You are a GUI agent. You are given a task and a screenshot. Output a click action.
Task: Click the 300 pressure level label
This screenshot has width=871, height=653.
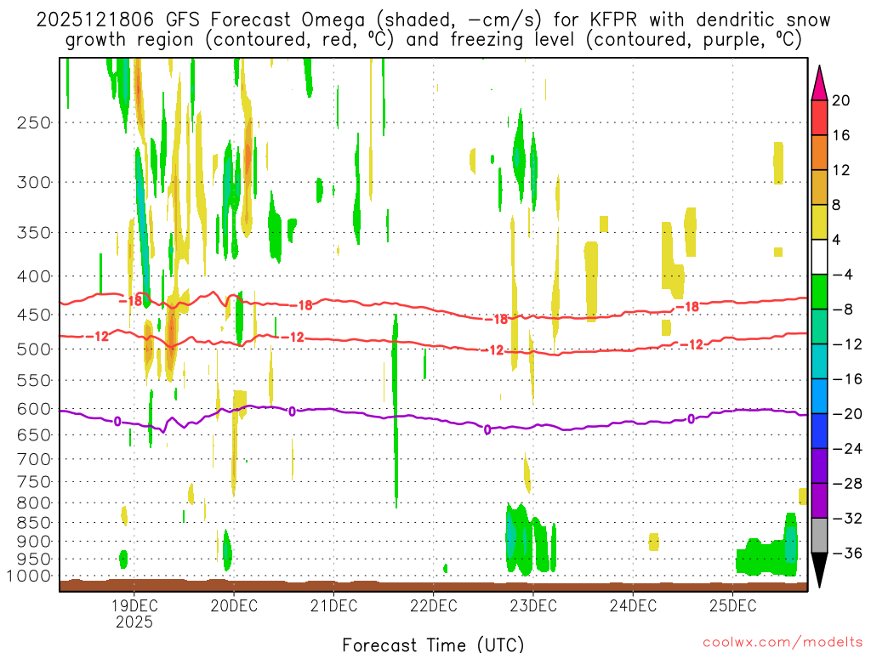[x=34, y=182]
